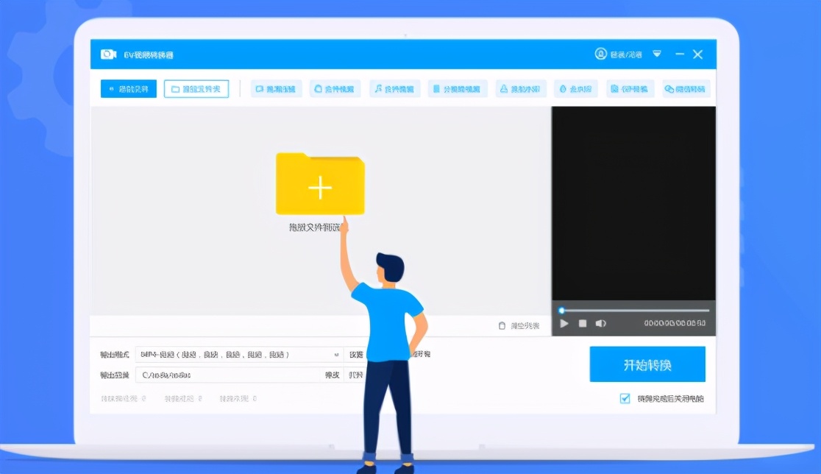This screenshot has width=821, height=474.
Task: Select the split video toolbar icon
Action: (458, 88)
